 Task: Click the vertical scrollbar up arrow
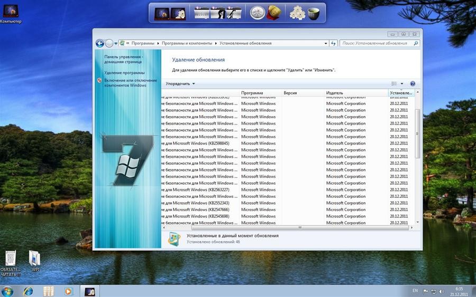418,92
